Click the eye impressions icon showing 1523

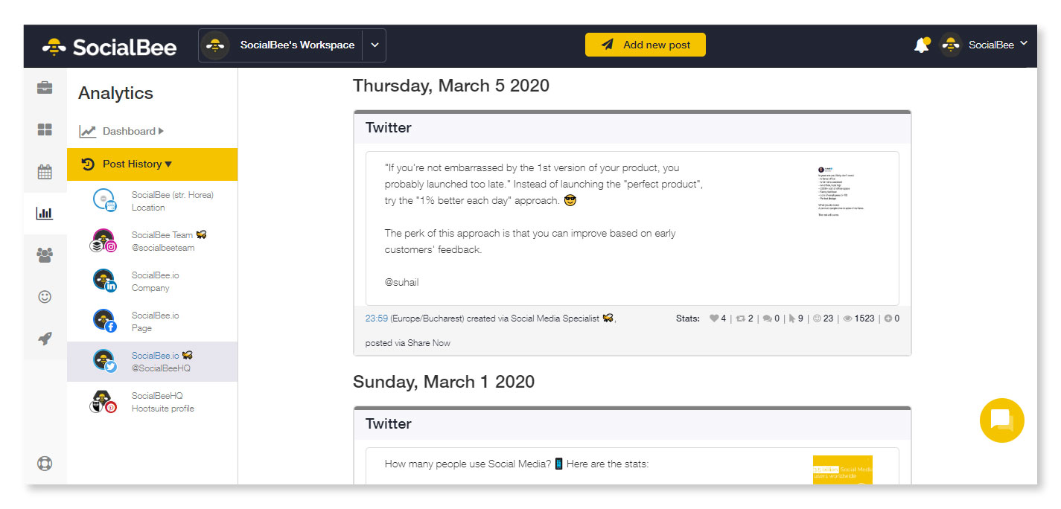pos(847,318)
